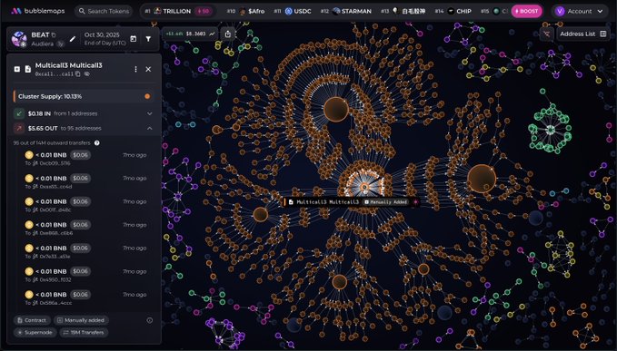The image size is (617, 351).
Task: Open the help icon beside outward transfers
Action: point(97,143)
